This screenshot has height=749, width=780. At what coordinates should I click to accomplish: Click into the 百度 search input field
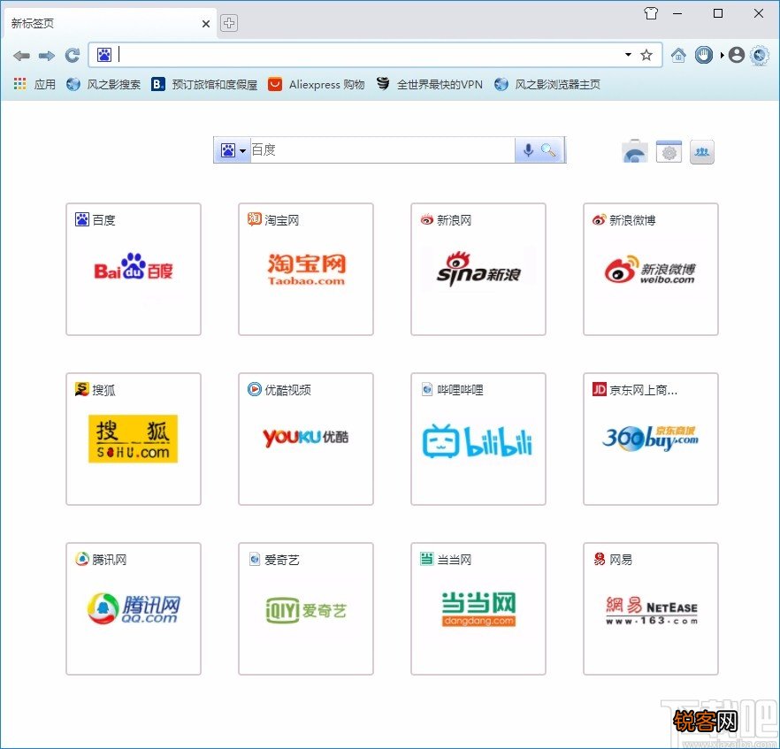pos(382,149)
